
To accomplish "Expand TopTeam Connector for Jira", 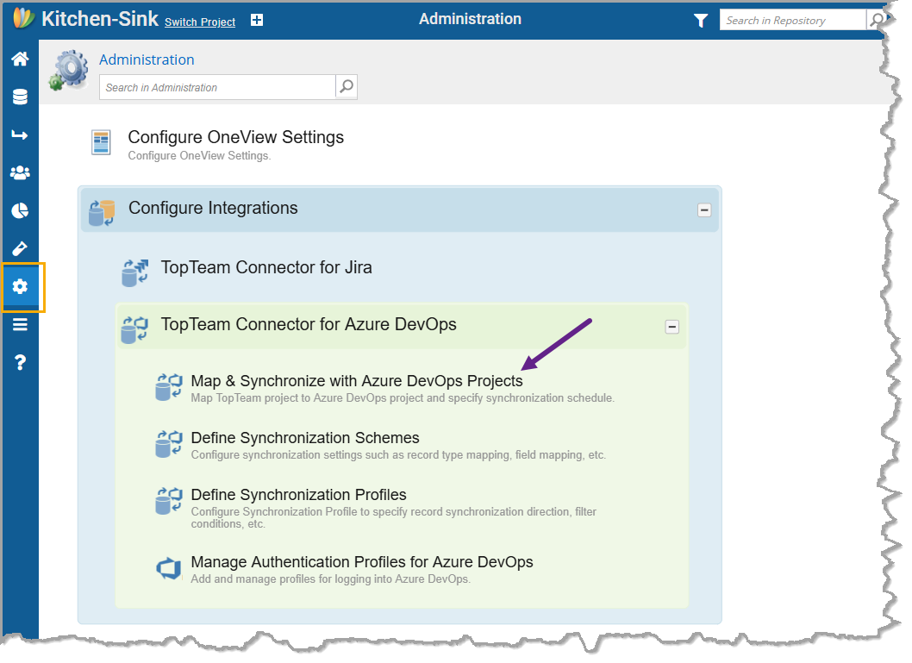I will click(266, 267).
